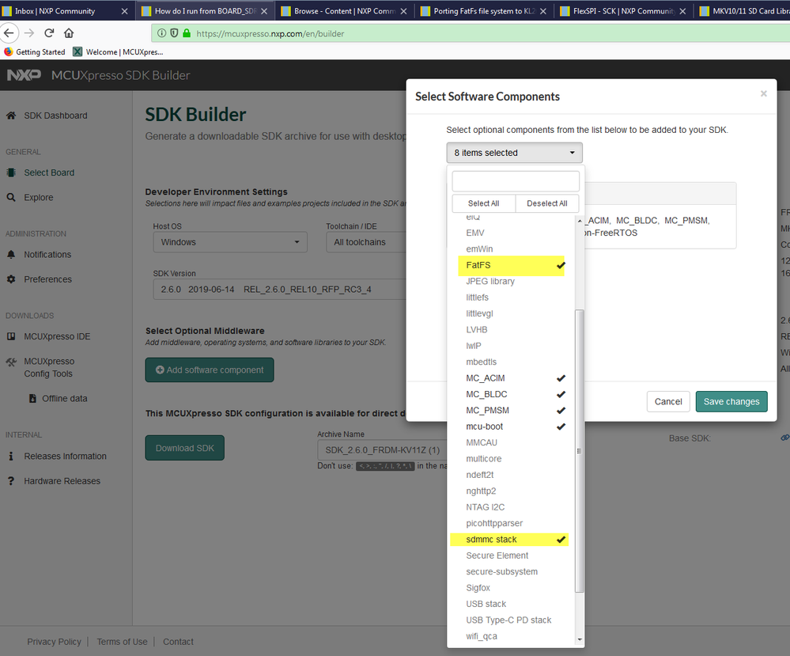Click Save changes button

[731, 401]
